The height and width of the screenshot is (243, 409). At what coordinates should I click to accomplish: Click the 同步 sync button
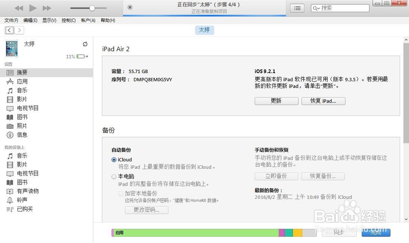pyautogui.click(x=339, y=232)
